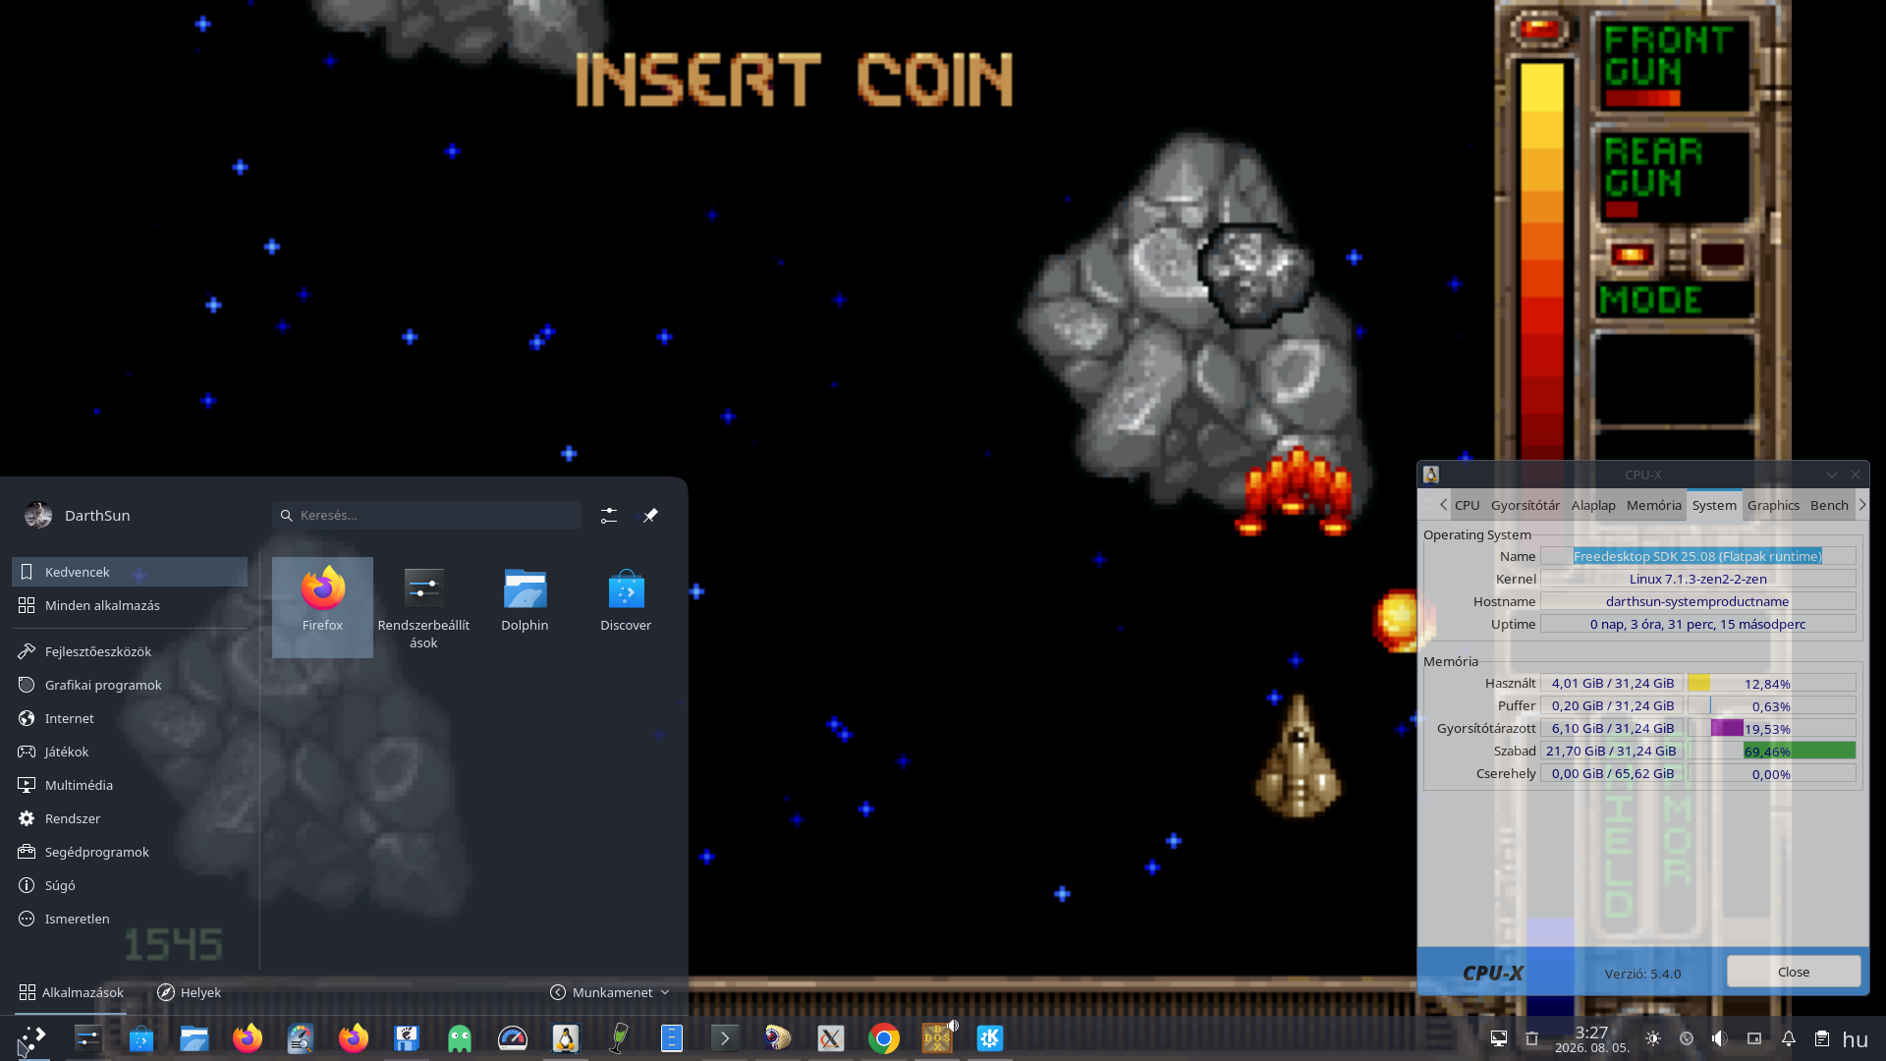Select the Alkalmazások tab in the launcher

click(x=71, y=992)
